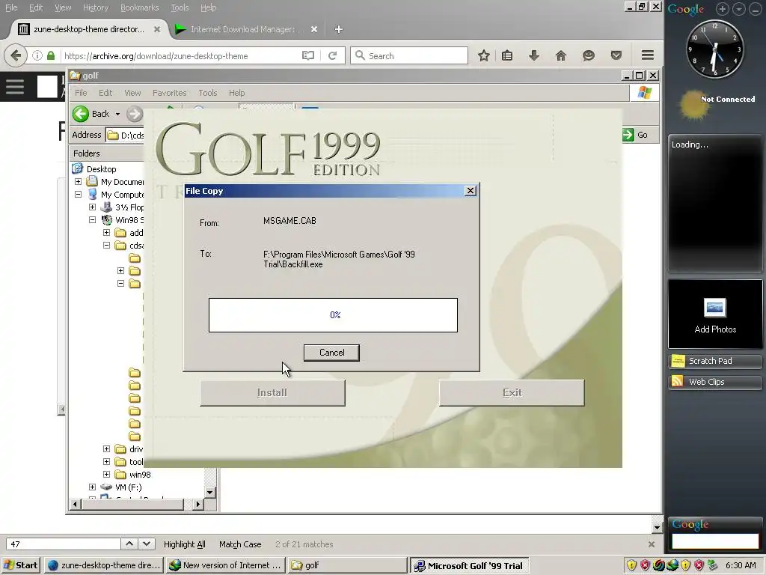Find next match with down arrow
Viewport: 766px width, 575px height.
(x=147, y=544)
